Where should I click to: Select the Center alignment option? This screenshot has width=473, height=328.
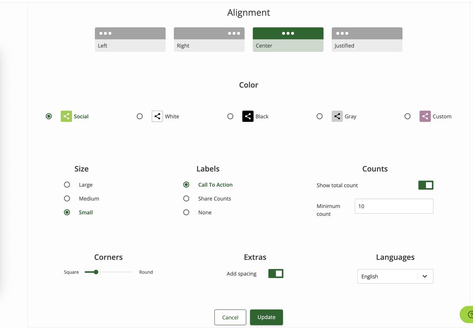coord(288,39)
